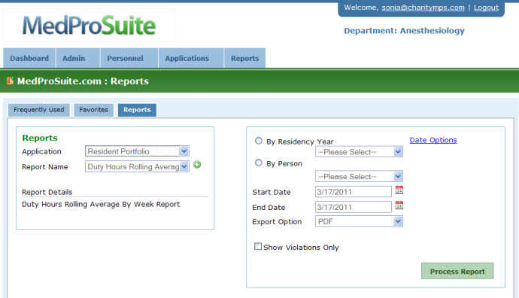This screenshot has width=519, height=298.
Task: Open the Admin menu tab
Action: point(77,58)
